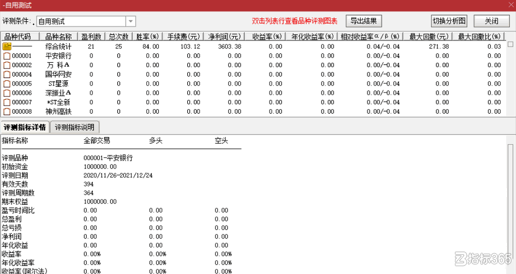The image size is (516, 274).
Task: Click the document icon beside 000005
Action: [x=7, y=84]
